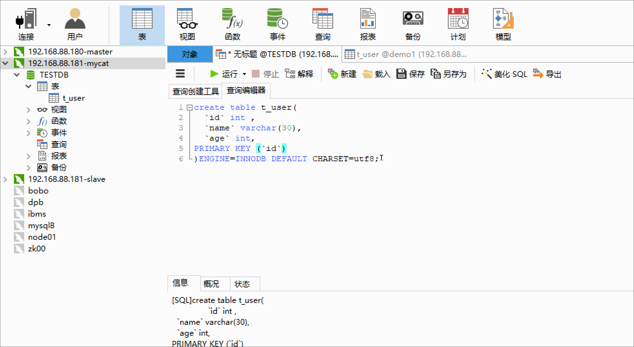
Task: Expand the 192.168.88.180-master connection
Action: coord(5,52)
